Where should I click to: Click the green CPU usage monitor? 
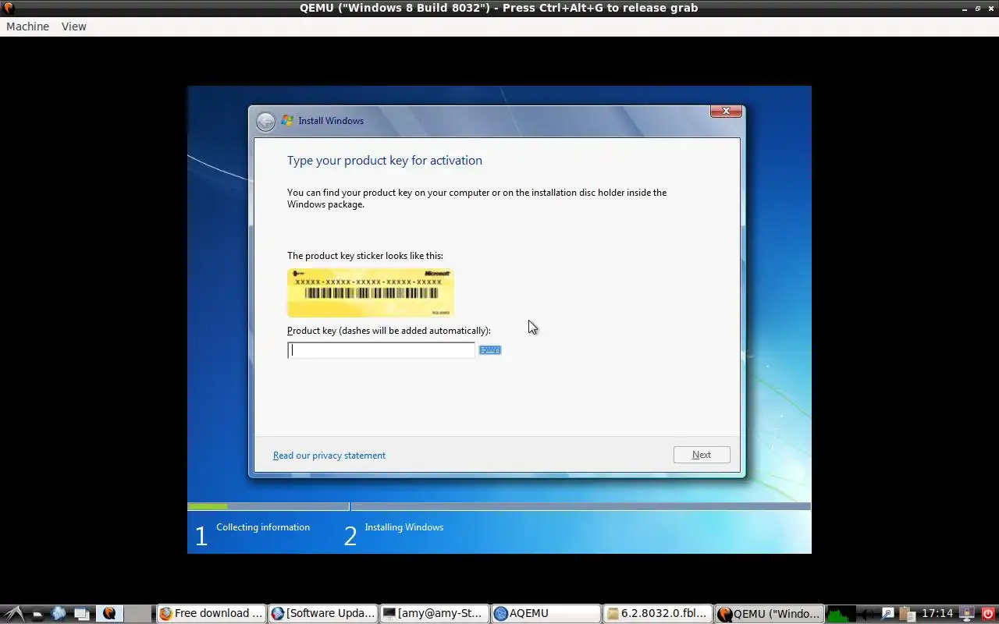[x=841, y=613]
